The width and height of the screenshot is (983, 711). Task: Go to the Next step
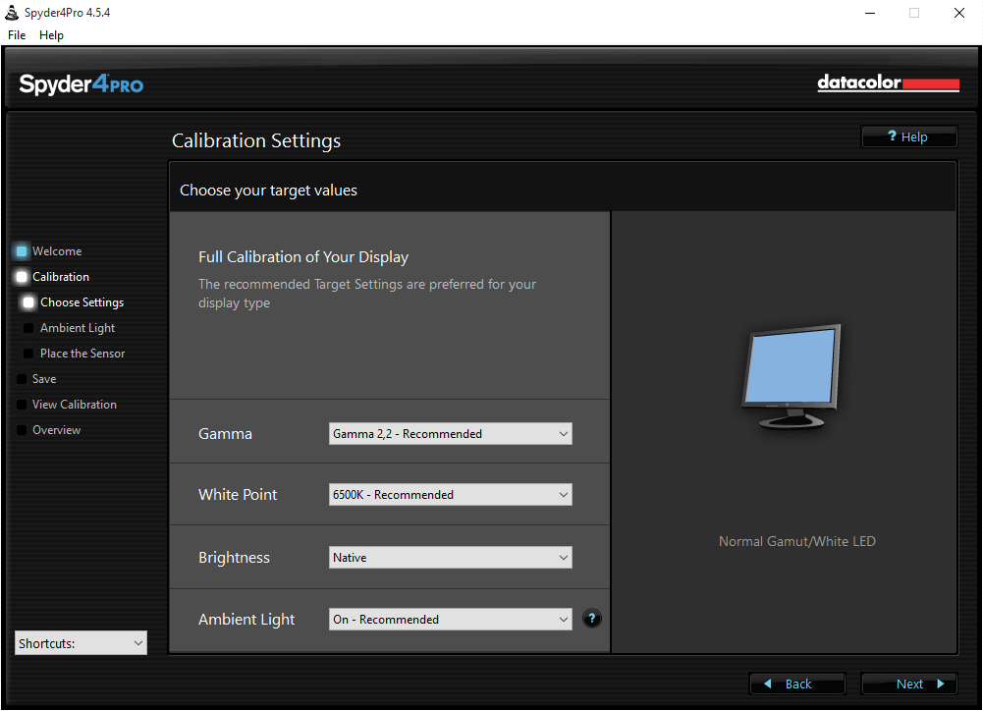coord(909,684)
